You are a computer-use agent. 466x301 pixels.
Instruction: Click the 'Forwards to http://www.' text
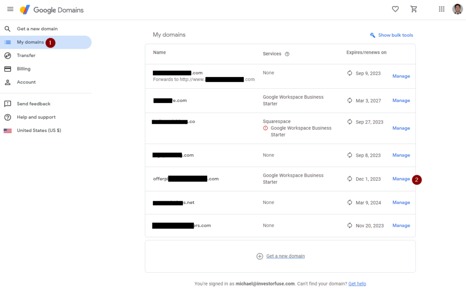click(x=178, y=79)
